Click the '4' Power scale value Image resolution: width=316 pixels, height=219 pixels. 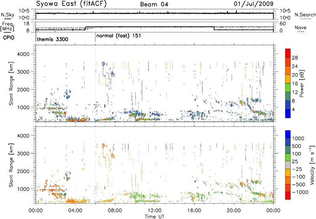[293, 110]
